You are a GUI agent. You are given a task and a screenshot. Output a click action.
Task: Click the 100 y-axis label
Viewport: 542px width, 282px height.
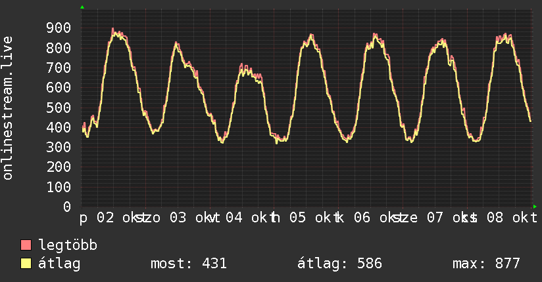(59, 187)
